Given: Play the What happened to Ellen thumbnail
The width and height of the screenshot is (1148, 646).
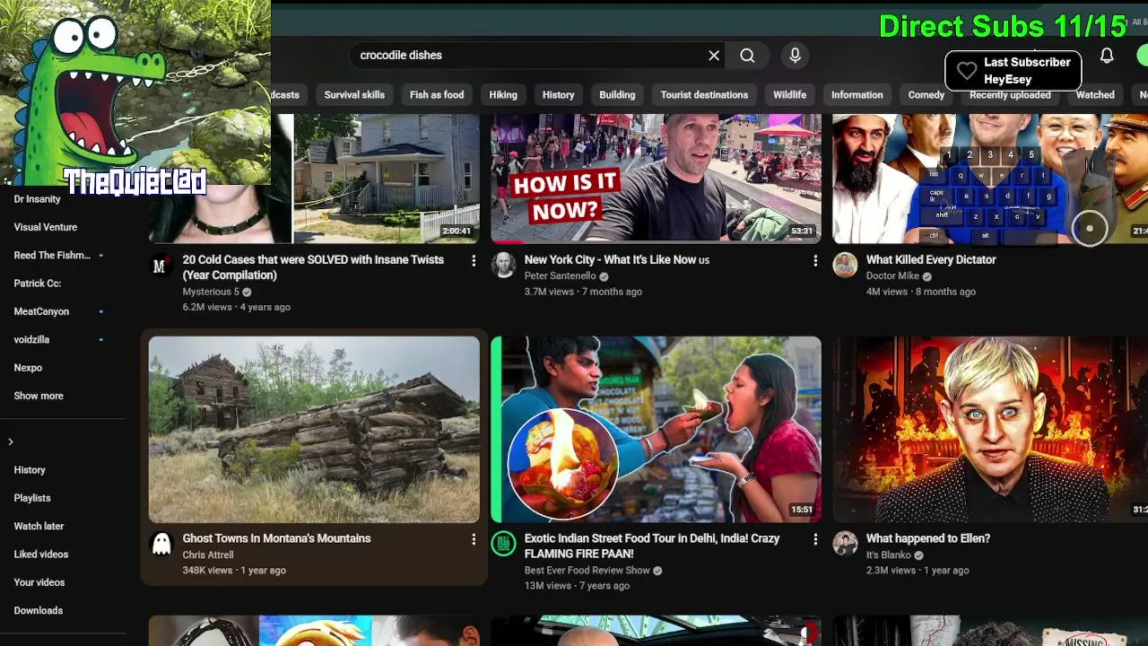Looking at the screenshot, I should (990, 430).
